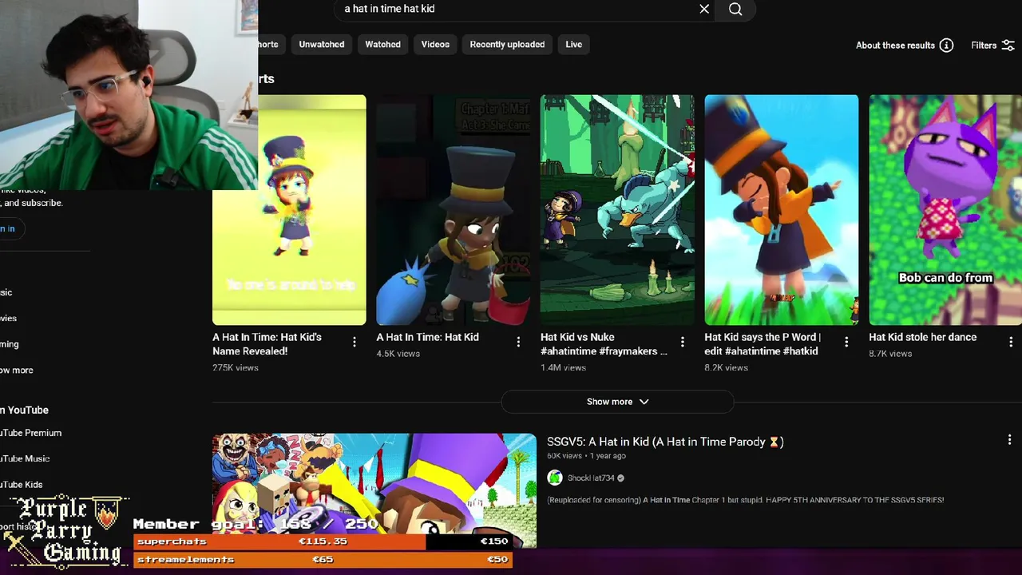1022x575 pixels.
Task: Click '1.4M views' text
Action: 563,368
